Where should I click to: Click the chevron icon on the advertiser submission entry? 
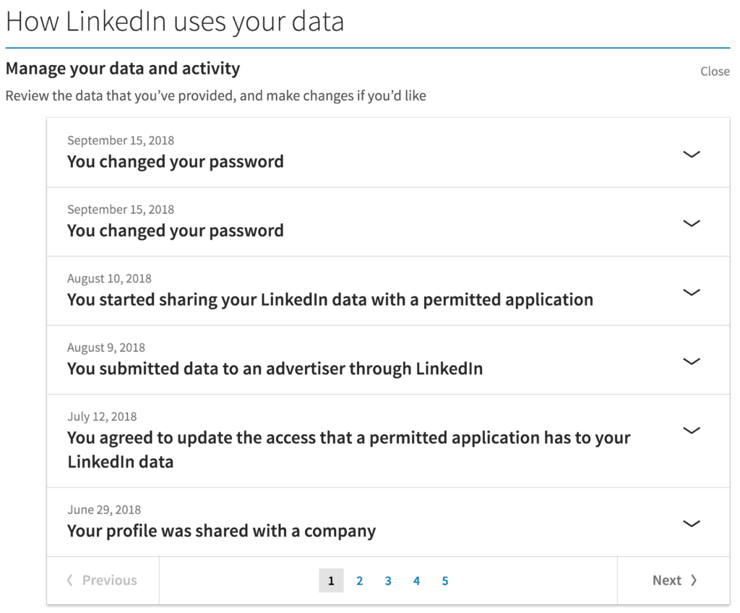click(x=692, y=361)
